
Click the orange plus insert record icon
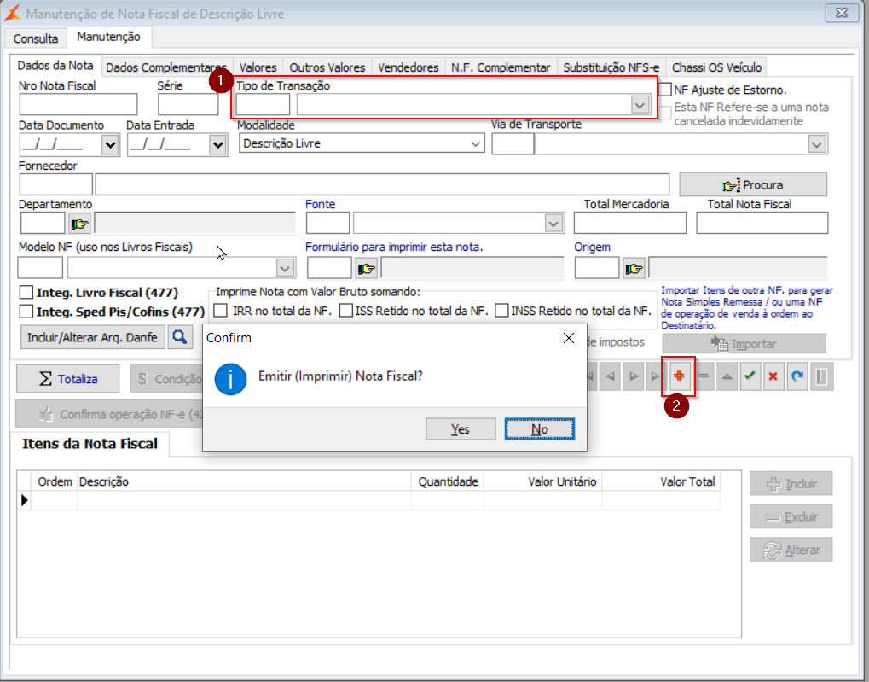coord(679,376)
